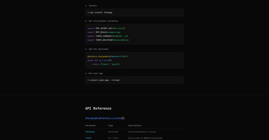Image resolution: width=269 pixels, height=140 pixels.
Task: Select the TEMPO_CURRENCY export line
Action: point(108,36)
